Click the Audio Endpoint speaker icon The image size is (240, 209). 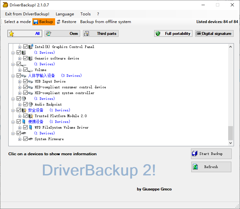(x=30, y=104)
